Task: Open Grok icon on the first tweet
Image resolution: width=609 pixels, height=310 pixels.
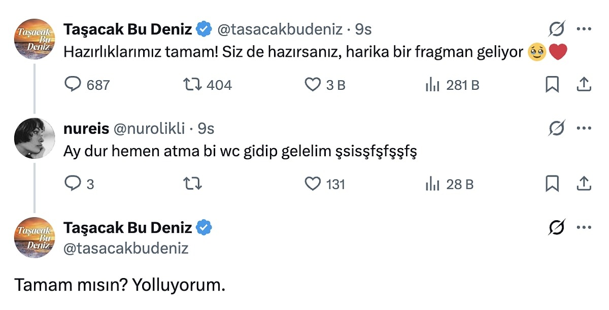Action: (x=557, y=29)
